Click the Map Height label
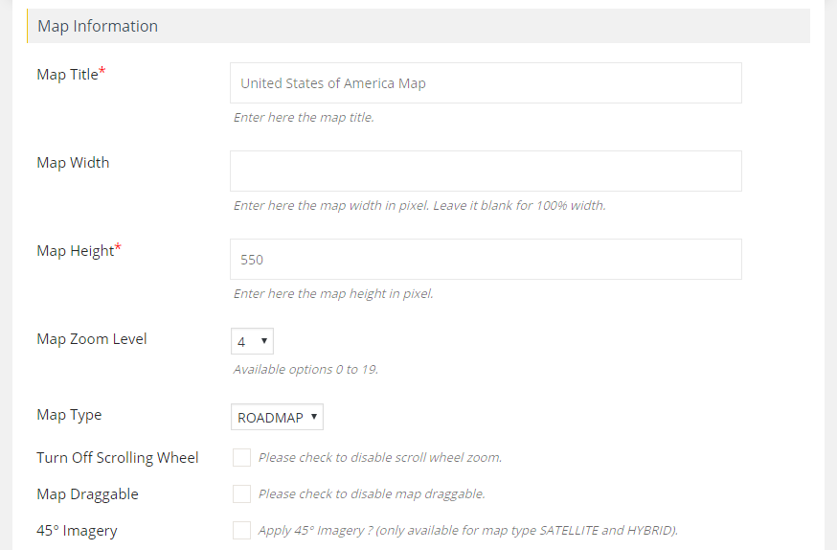The height and width of the screenshot is (550, 837). 75,251
